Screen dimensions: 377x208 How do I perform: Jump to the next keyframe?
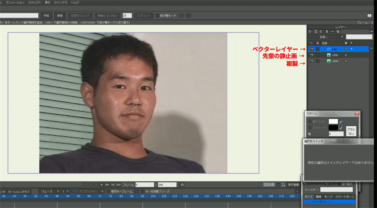point(113,185)
